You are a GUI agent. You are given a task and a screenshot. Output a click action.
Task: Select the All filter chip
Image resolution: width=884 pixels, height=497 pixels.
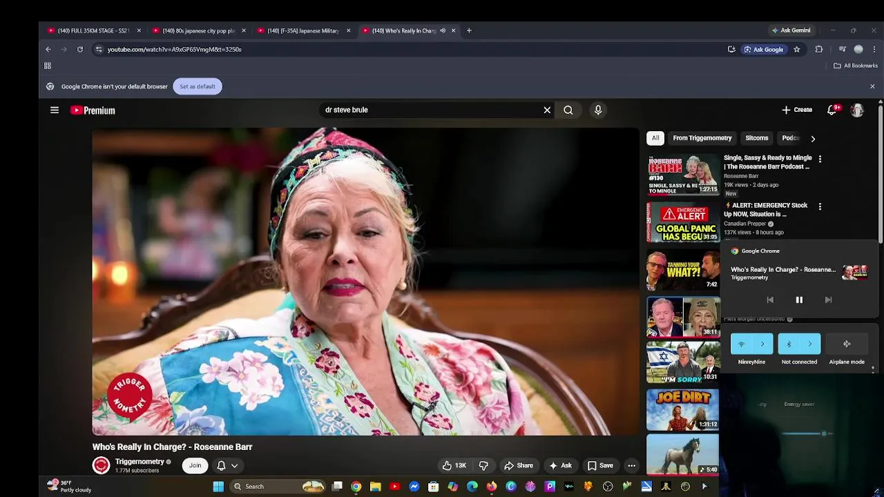pyautogui.click(x=655, y=138)
